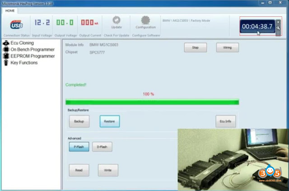
Task: Select Key Functions entry
Action: coord(24,62)
